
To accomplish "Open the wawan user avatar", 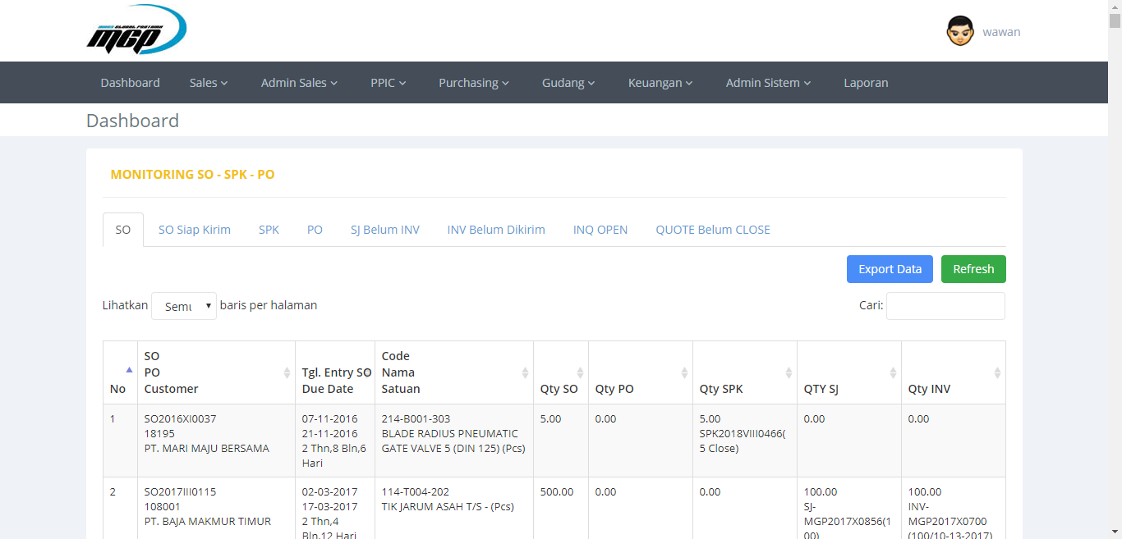I will 960,31.
